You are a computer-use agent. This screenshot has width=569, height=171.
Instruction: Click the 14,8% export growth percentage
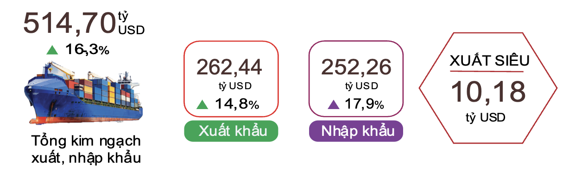point(237,104)
